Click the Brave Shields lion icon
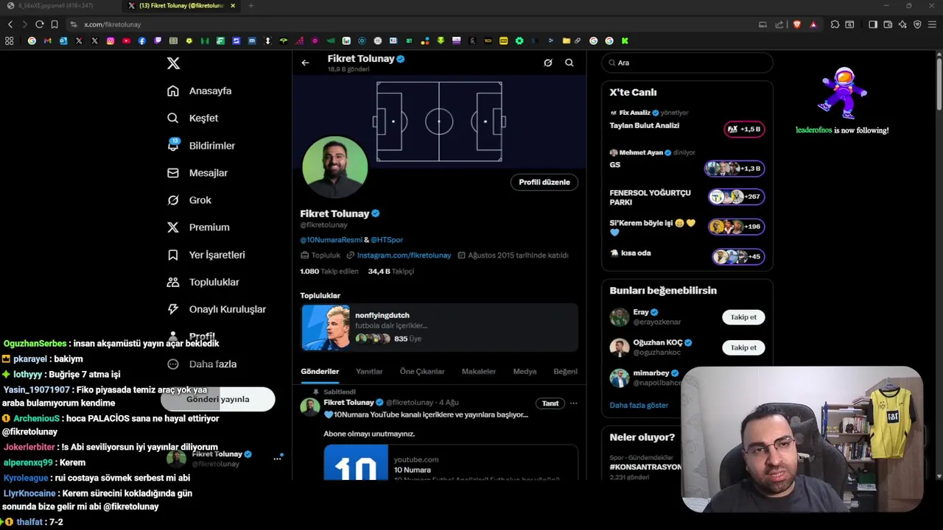The image size is (943, 530). 797,24
